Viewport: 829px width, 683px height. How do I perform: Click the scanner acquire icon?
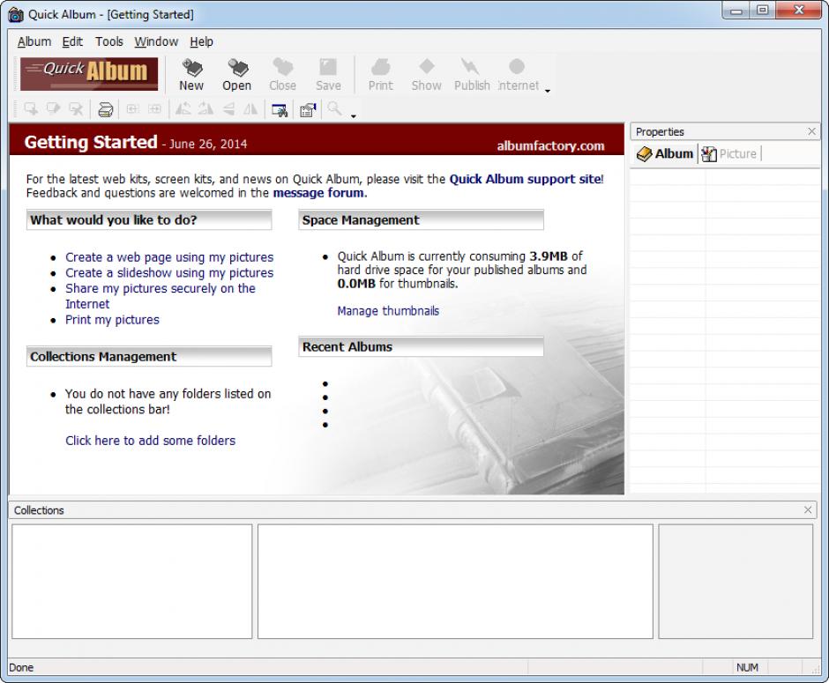105,109
